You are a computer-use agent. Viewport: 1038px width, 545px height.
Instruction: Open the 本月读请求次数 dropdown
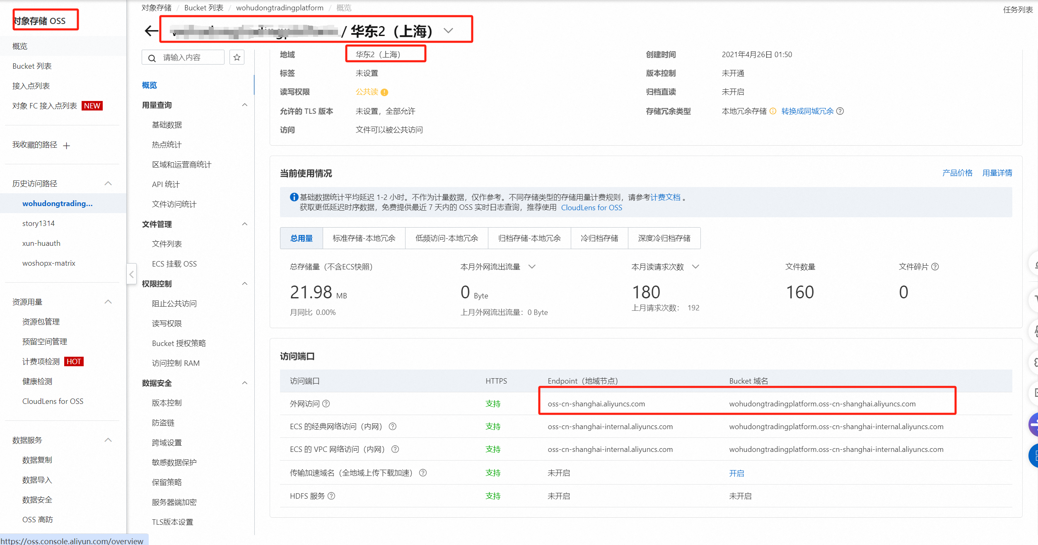coord(696,267)
